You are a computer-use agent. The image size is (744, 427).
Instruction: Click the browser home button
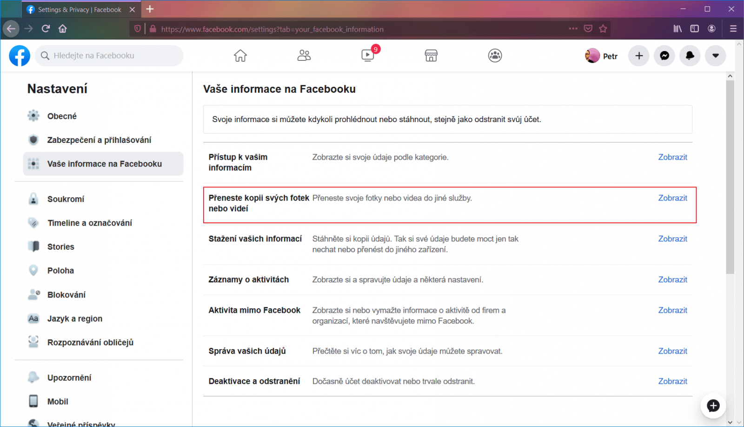pyautogui.click(x=63, y=29)
